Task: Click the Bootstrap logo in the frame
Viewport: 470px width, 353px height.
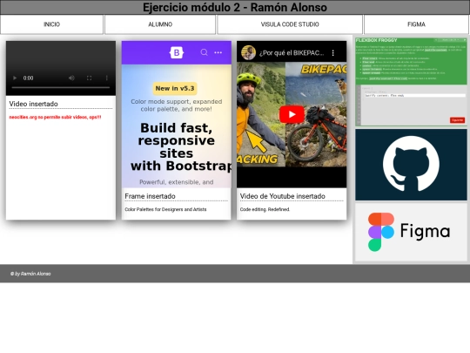Action: [x=177, y=52]
